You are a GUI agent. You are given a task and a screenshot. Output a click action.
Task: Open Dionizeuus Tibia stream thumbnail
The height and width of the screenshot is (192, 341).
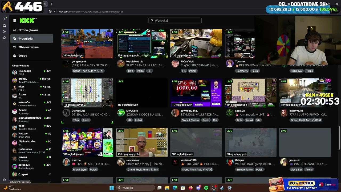click(x=87, y=93)
